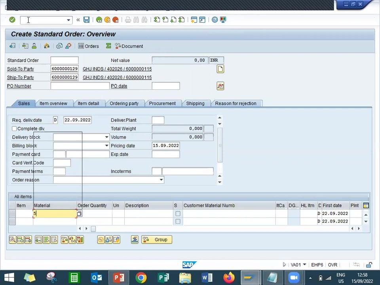The width and height of the screenshot is (380, 285).
Task: Click the Deliver.Plant input field
Action: click(158, 120)
